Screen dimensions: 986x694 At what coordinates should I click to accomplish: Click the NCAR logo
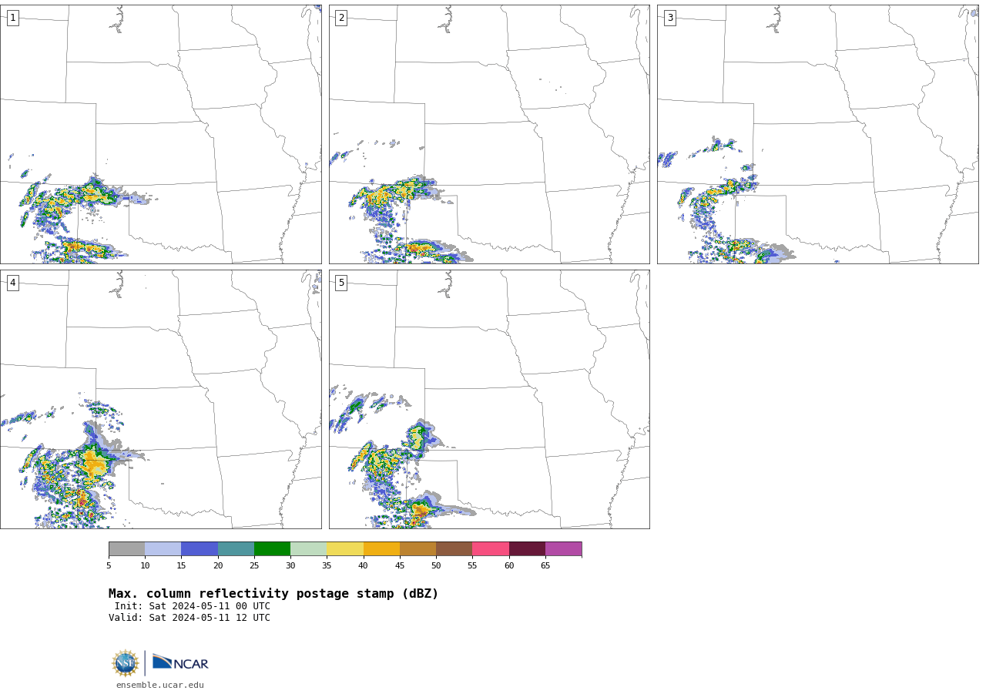(x=180, y=663)
